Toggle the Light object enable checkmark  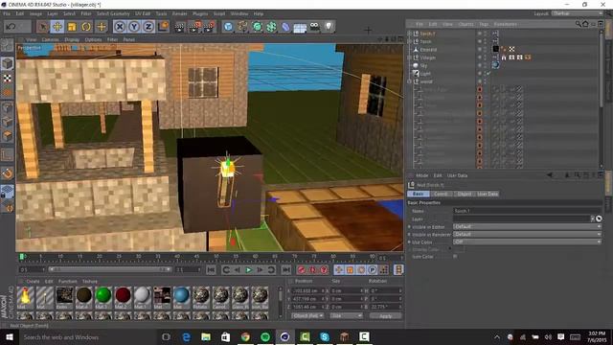489,74
